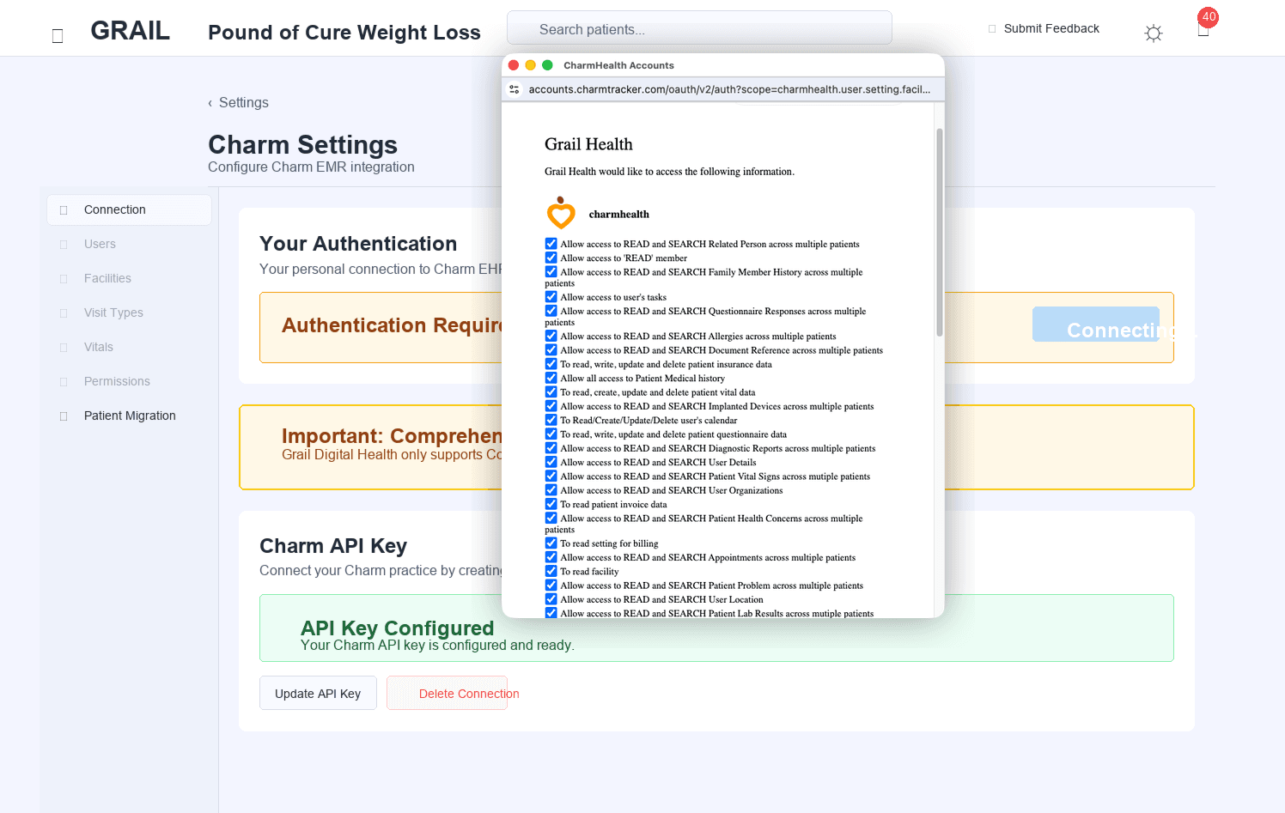Image resolution: width=1285 pixels, height=813 pixels.
Task: Open the Facilities settings tab
Action: pos(129,278)
